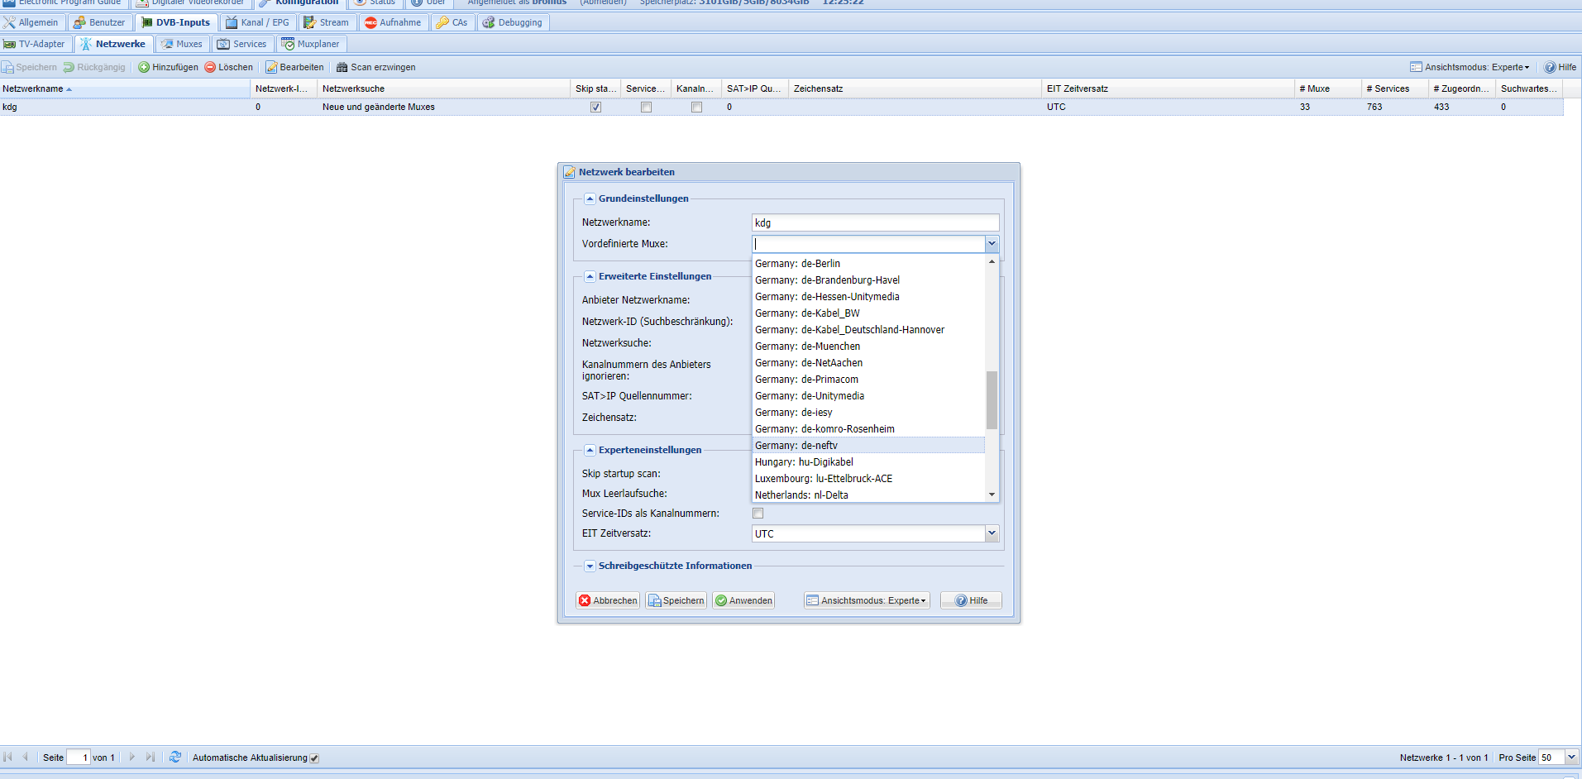Choose Germany: de-Primacom option
1582x779 pixels.
tap(868, 380)
